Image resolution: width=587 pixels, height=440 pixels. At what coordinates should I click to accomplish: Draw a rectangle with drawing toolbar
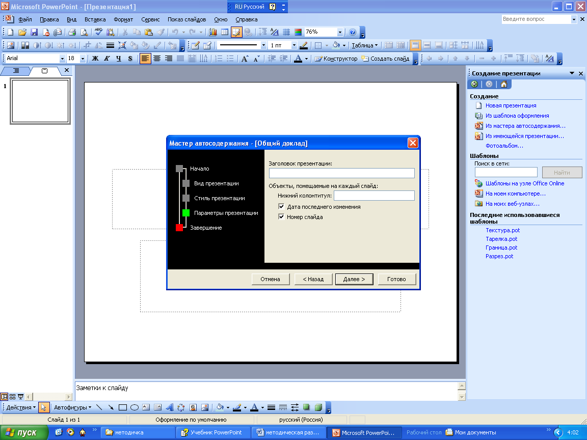click(x=123, y=407)
